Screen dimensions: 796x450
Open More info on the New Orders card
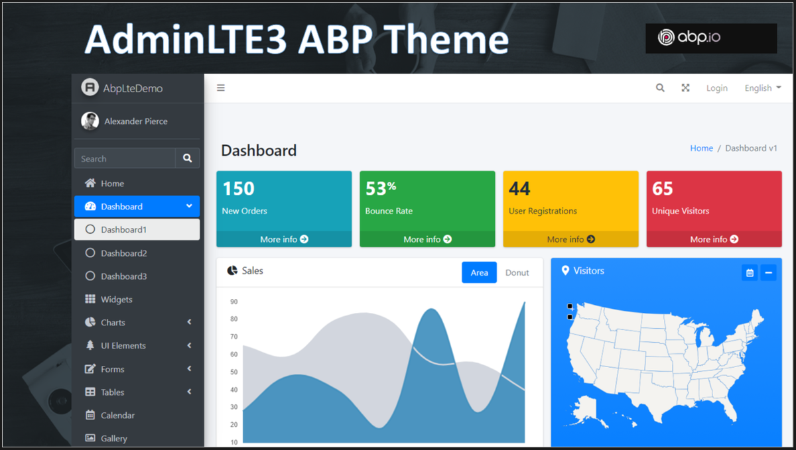tap(284, 239)
